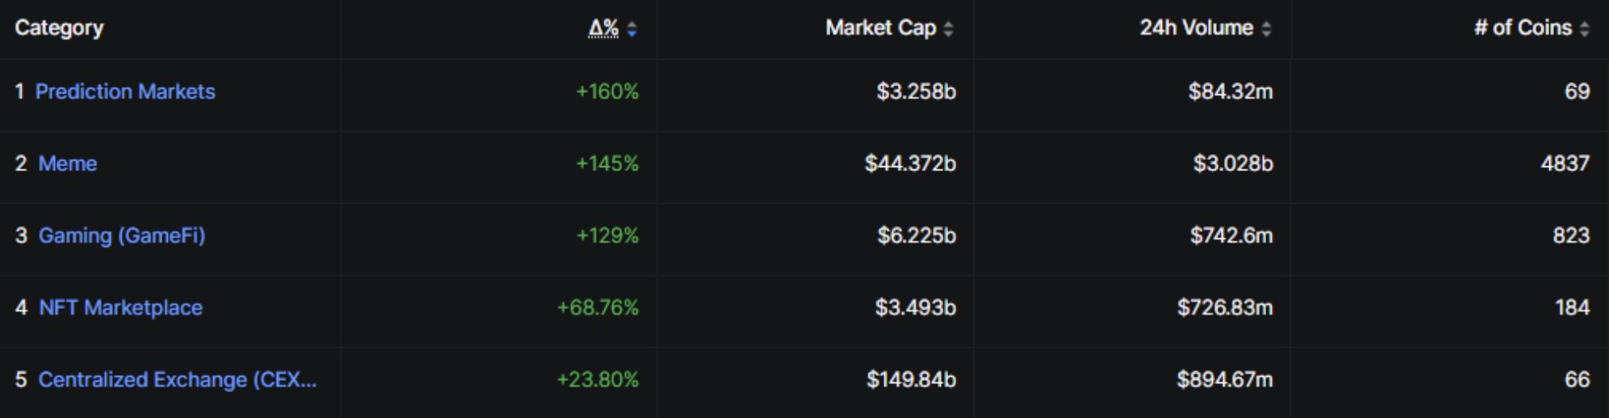The image size is (1609, 418).
Task: Click the Market Cap column header label
Action: point(880,28)
